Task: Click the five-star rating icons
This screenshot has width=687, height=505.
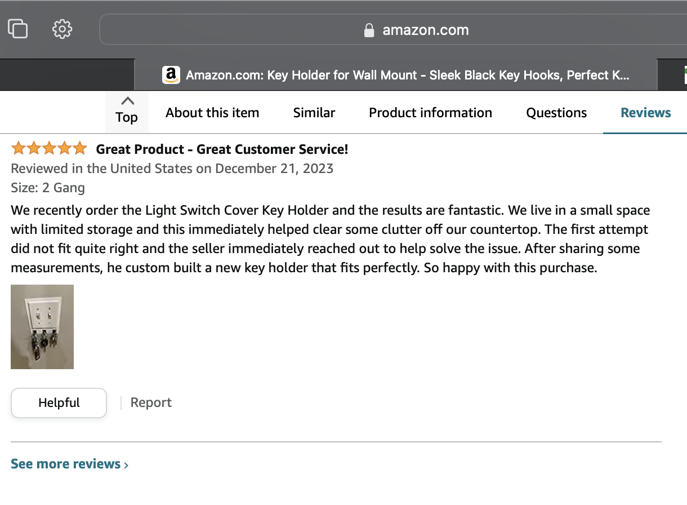Action: pyautogui.click(x=49, y=149)
